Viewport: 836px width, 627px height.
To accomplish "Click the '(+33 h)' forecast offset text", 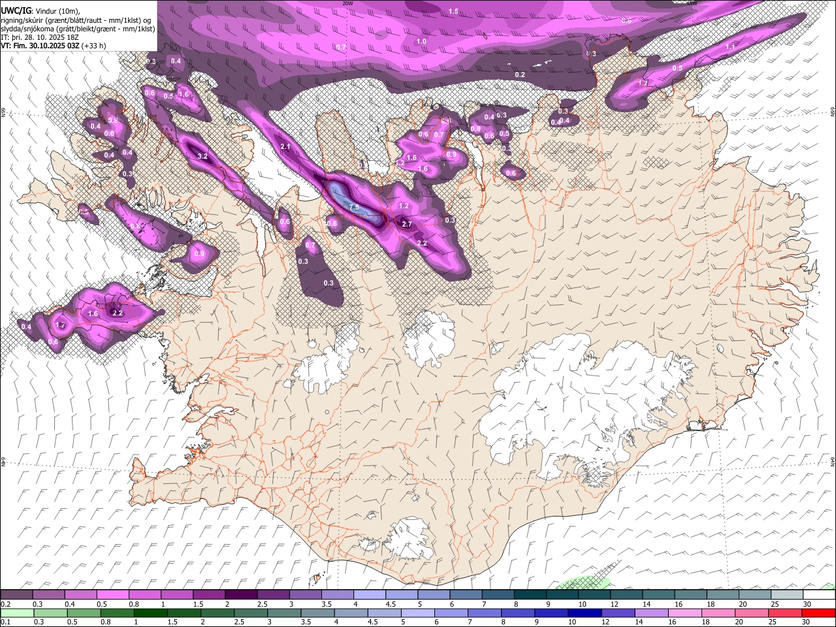I will [94, 46].
